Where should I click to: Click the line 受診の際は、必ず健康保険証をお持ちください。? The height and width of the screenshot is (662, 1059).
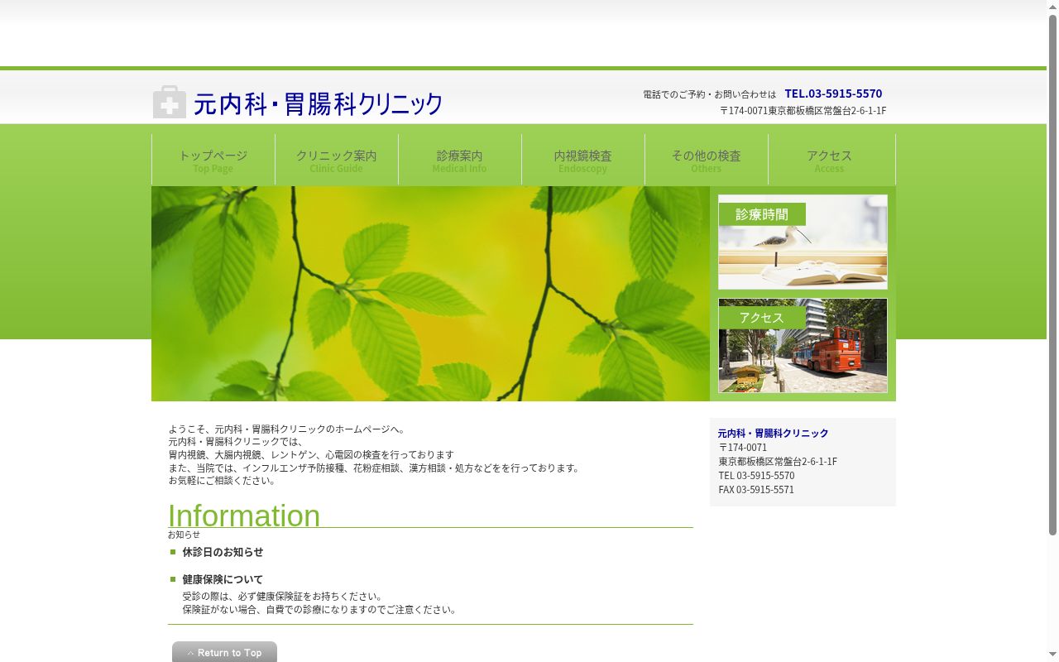point(283,596)
